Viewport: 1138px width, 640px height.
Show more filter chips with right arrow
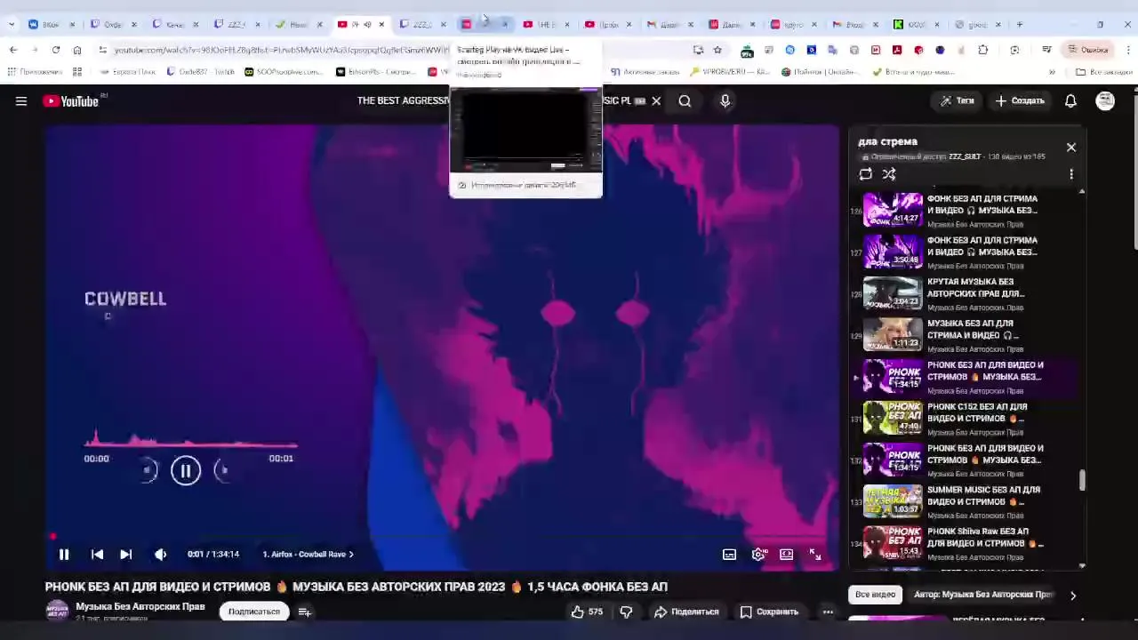click(1072, 595)
